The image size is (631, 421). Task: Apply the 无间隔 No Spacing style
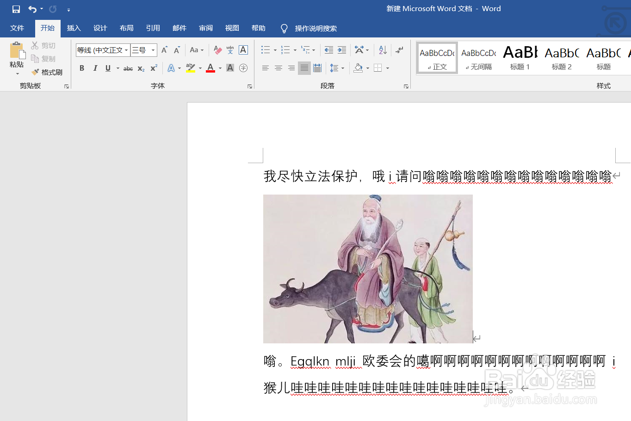pyautogui.click(x=479, y=58)
